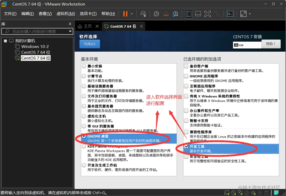The width and height of the screenshot is (286, 196).
Task: Open the 文件(F) menu
Action: 10,14
